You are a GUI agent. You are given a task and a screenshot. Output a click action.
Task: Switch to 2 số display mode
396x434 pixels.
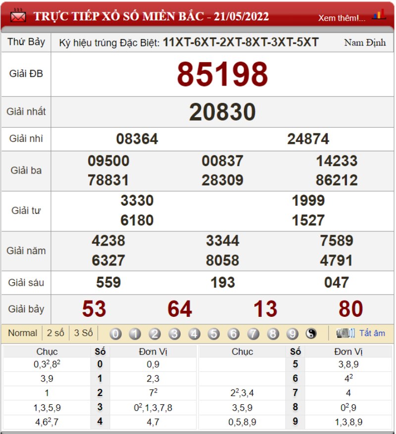(55, 333)
